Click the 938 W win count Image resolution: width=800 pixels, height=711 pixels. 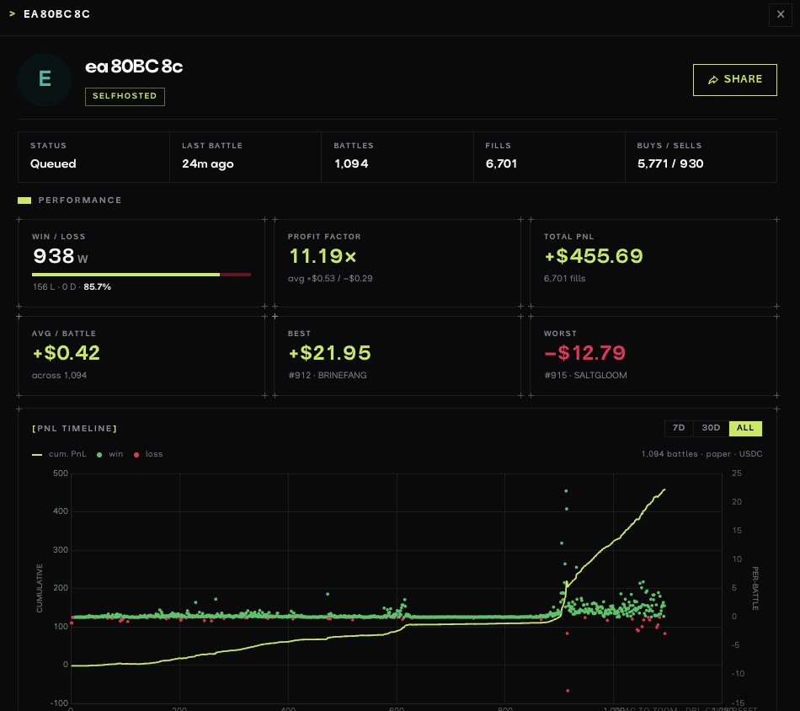[60, 256]
